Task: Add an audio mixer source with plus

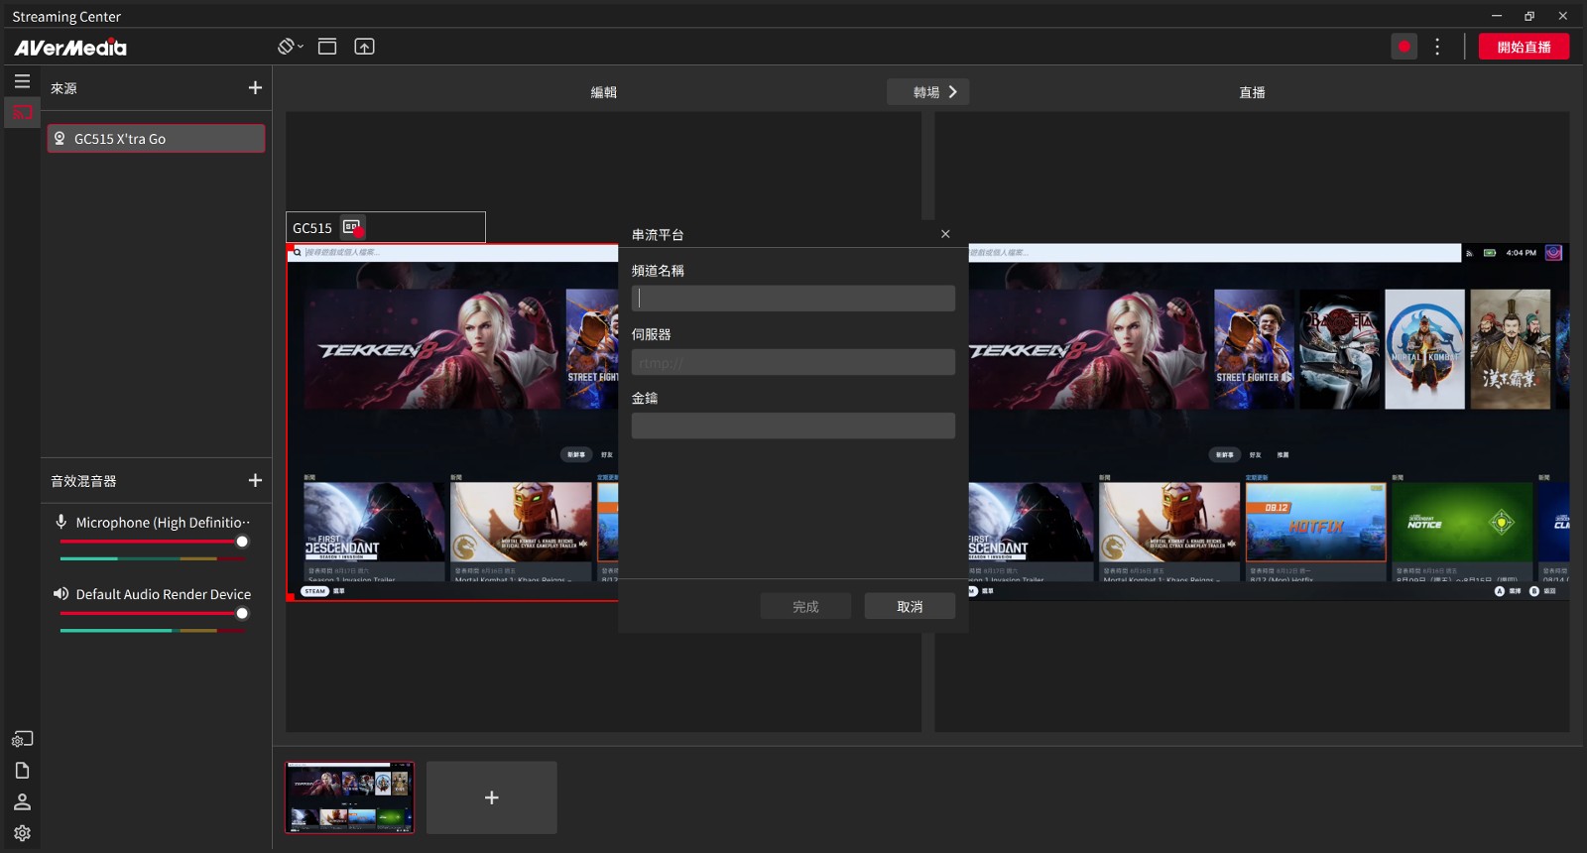Action: tap(255, 480)
